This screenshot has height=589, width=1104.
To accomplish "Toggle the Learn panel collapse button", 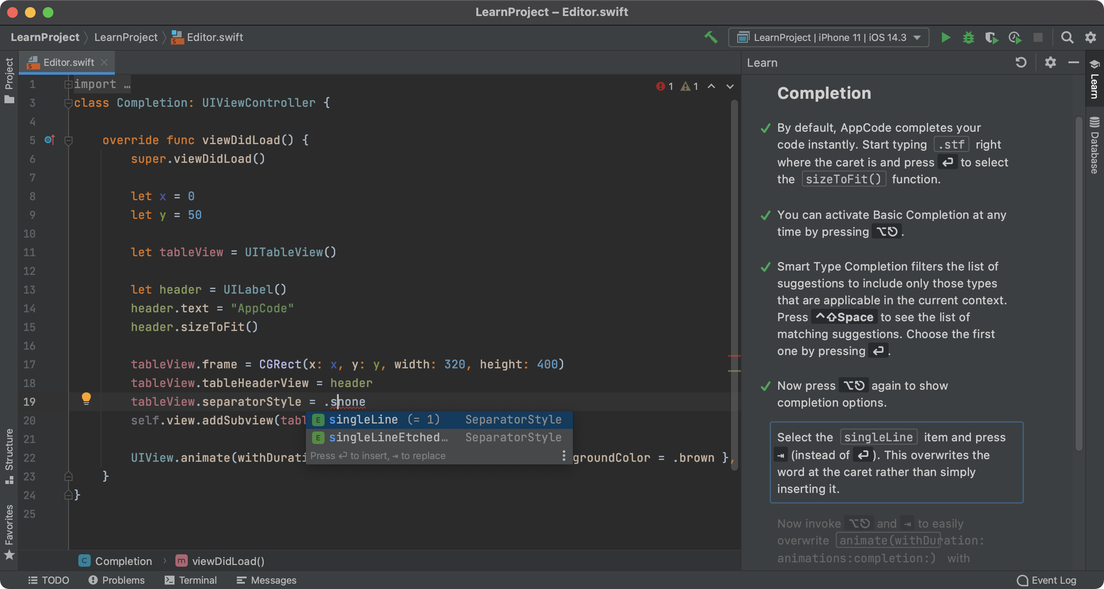I will [1072, 62].
